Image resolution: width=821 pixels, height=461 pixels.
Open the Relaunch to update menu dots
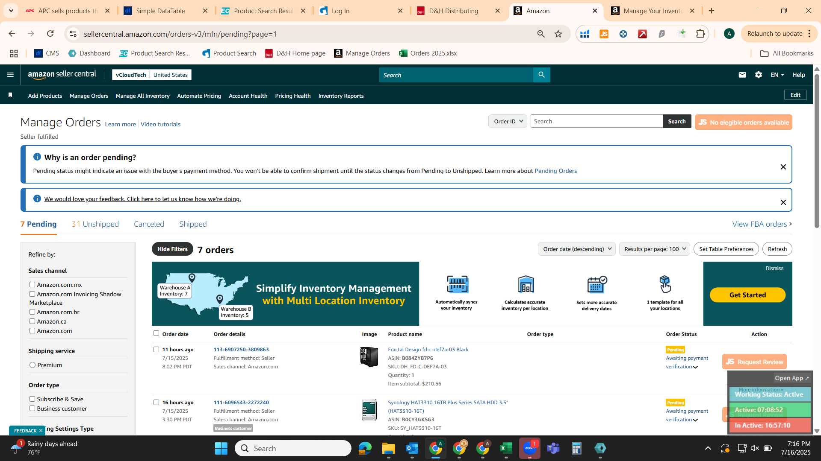(809, 34)
